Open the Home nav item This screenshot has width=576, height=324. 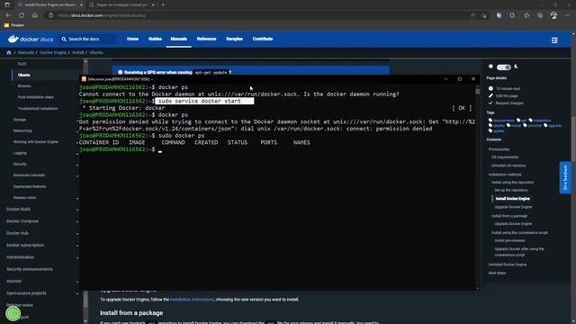coord(132,39)
